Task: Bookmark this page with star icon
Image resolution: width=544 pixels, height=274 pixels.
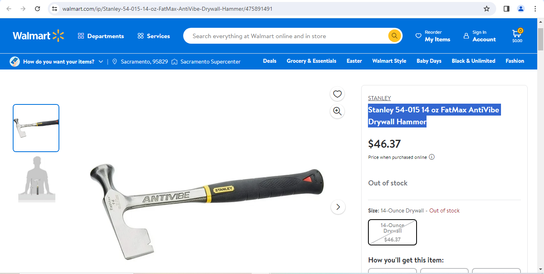Action: [487, 9]
